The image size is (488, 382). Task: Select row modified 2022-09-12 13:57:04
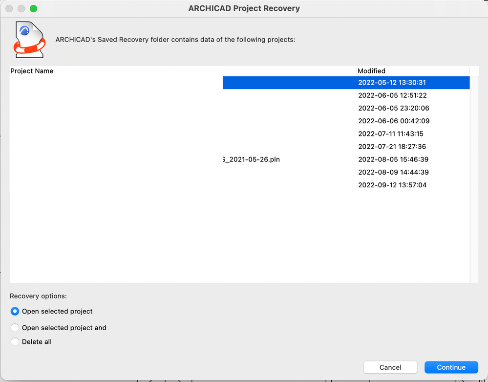pos(240,185)
